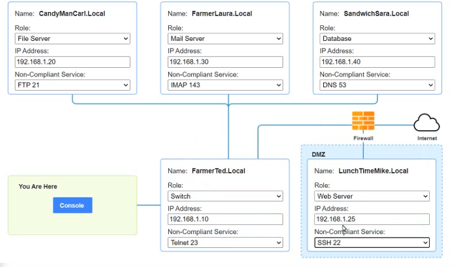Click the 192.168.1.30 IP address field
Viewport: 458px width, 267px height.
[x=225, y=62]
